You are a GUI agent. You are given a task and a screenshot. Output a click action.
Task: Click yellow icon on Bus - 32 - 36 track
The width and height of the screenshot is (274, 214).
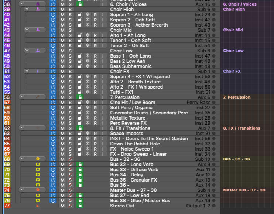(x=38, y=159)
